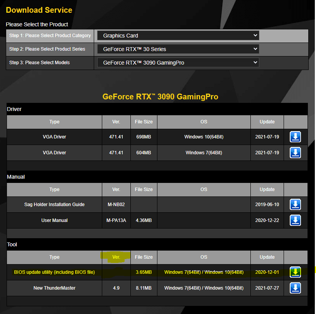Download the Sag Holder Installation Guide
Image resolution: width=316 pixels, height=314 pixels.
pos(295,204)
